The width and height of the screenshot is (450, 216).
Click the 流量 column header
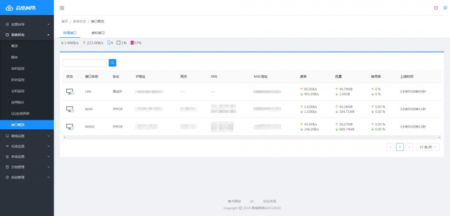point(339,76)
